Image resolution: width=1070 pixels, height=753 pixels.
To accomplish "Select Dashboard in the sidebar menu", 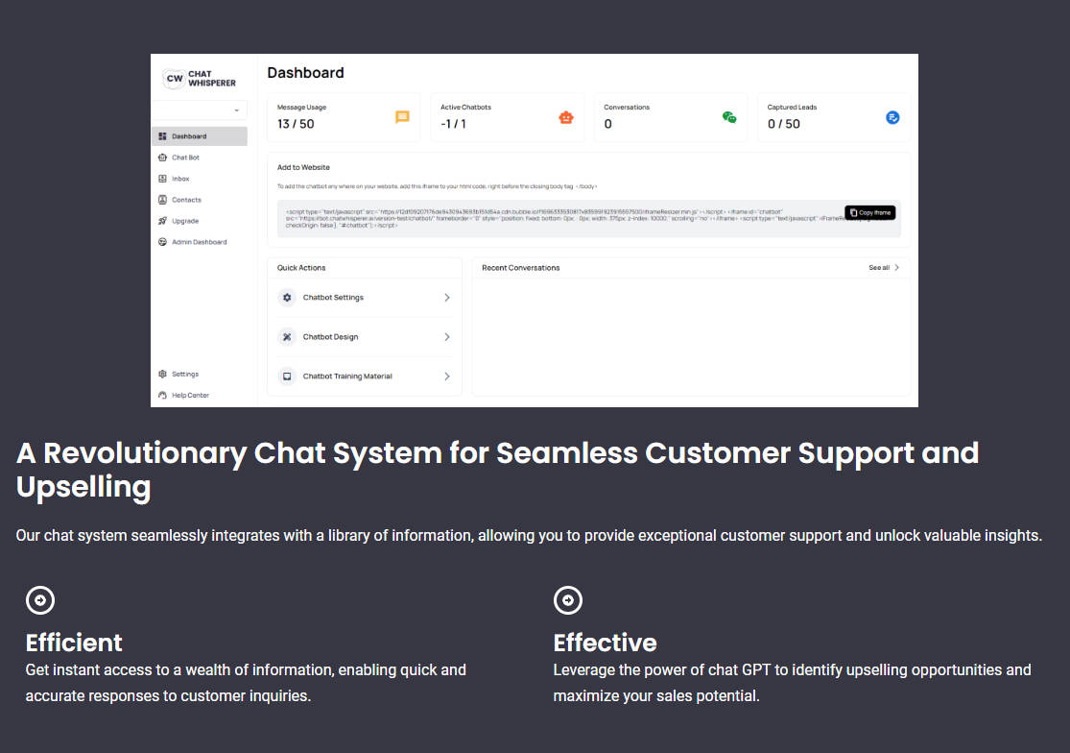I will point(200,136).
